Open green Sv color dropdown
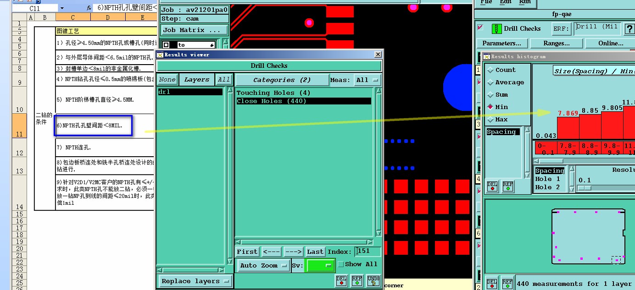This screenshot has width=635, height=290. pyautogui.click(x=320, y=265)
